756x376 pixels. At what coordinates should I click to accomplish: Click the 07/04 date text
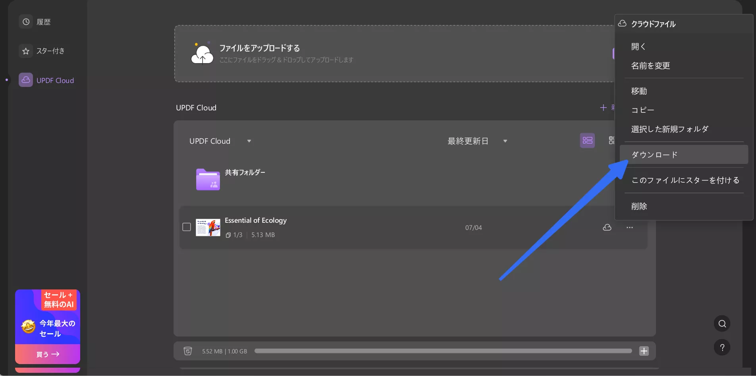[473, 228]
